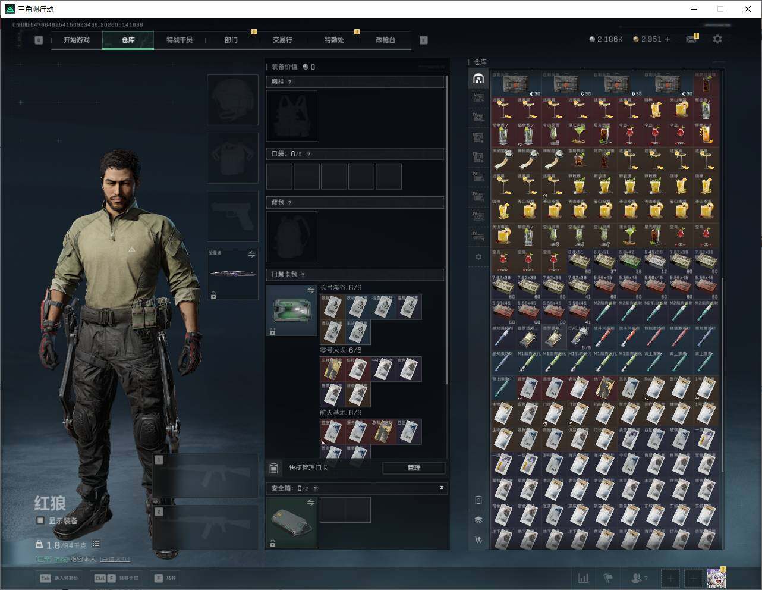Enable the 显示装备 checkbox
This screenshot has height=590, width=762.
click(40, 520)
